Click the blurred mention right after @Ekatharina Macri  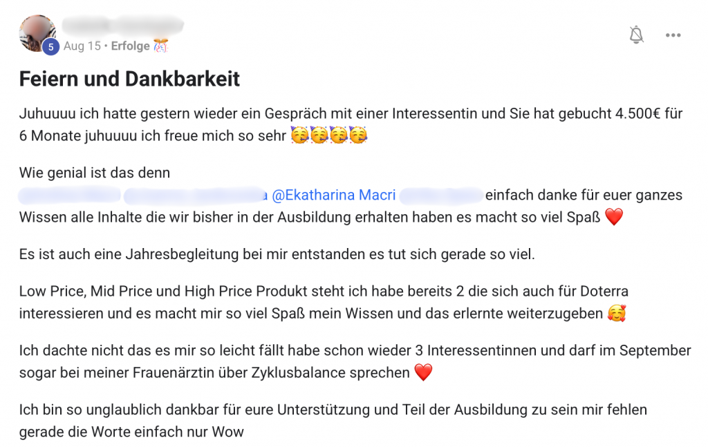pos(440,195)
